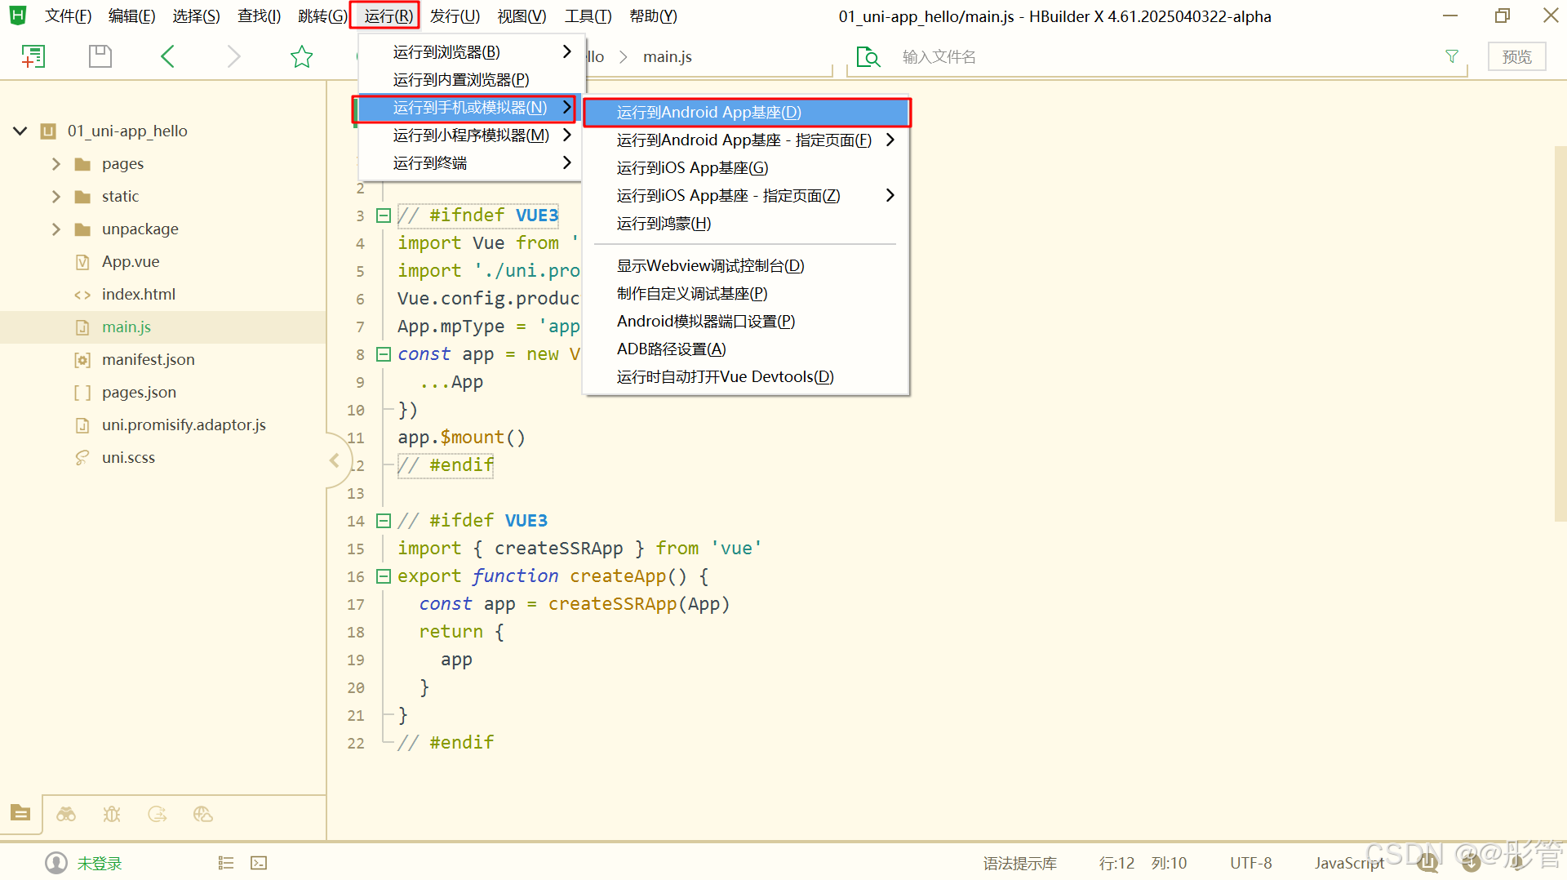Fold code block at line 14
This screenshot has height=880, width=1567.
[x=384, y=521]
